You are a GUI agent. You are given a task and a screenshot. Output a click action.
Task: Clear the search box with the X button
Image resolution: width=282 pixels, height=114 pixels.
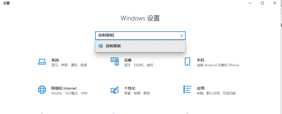[181, 36]
